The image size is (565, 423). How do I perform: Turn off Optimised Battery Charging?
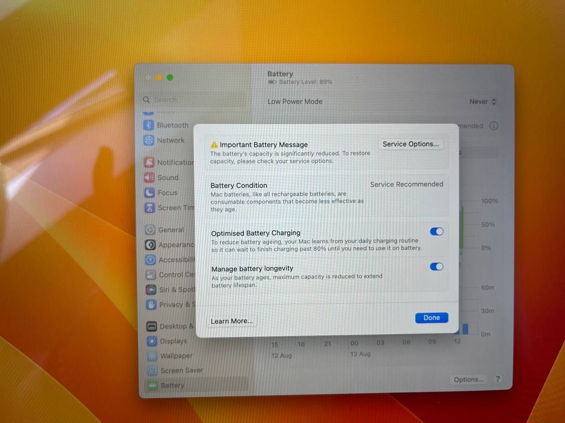tap(437, 231)
